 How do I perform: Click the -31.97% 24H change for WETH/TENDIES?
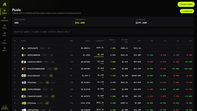click(188, 89)
